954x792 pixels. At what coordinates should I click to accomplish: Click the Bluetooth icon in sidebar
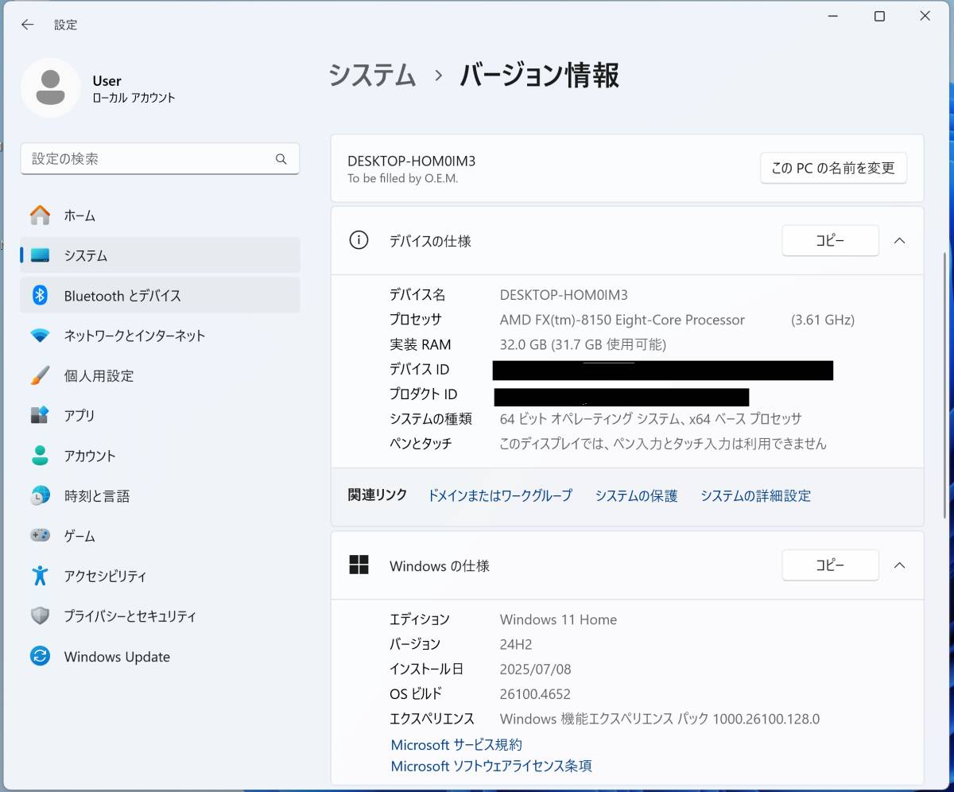click(40, 295)
